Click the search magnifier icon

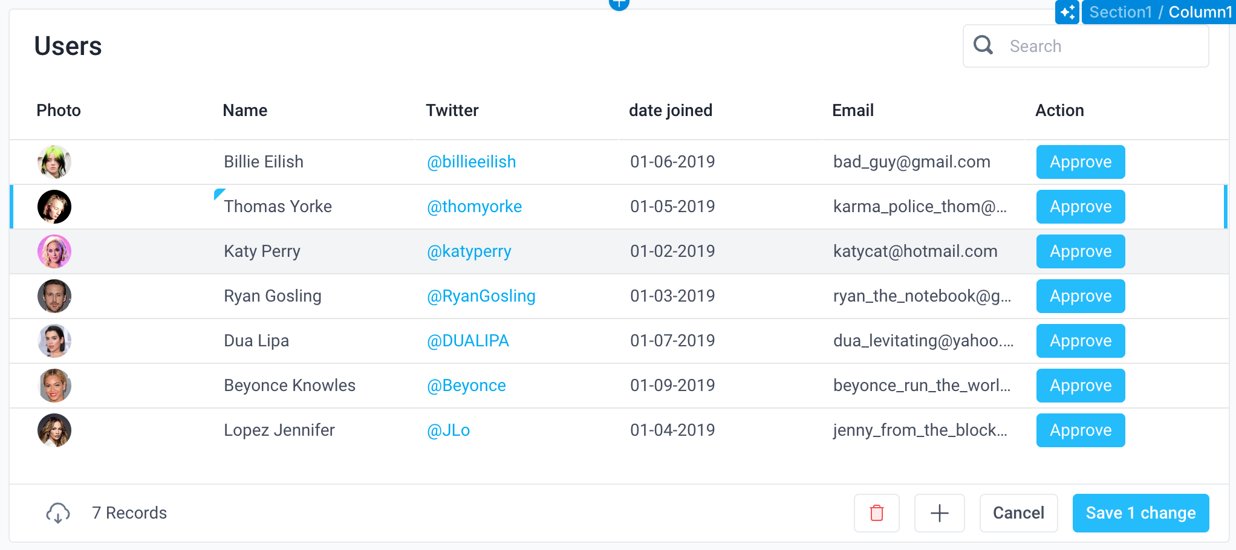[983, 45]
